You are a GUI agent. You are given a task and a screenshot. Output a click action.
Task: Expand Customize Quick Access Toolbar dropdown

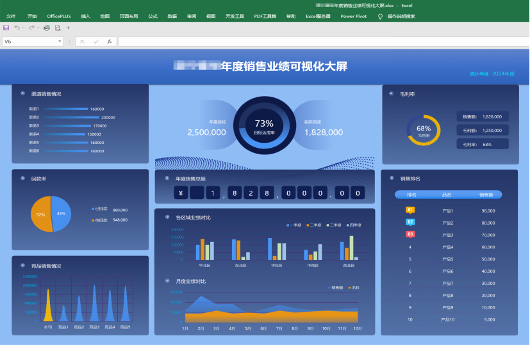coord(69,28)
